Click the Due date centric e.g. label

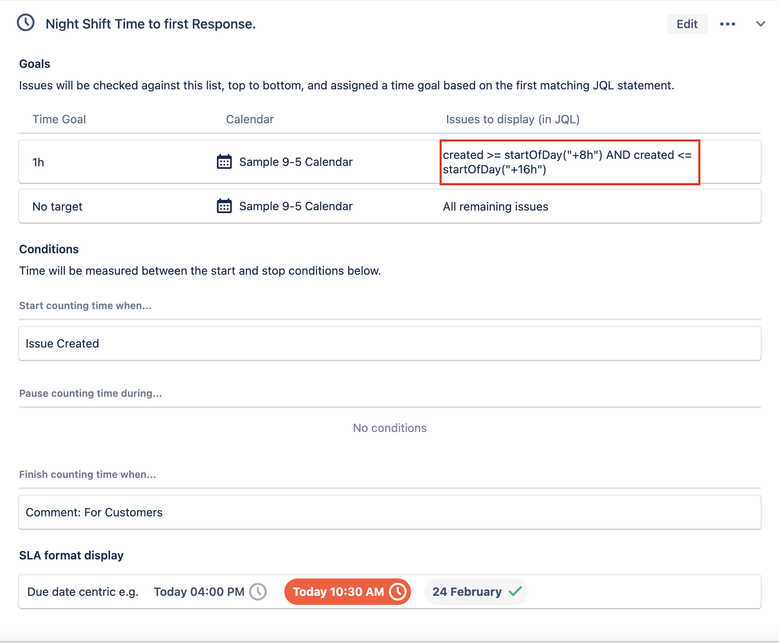click(83, 592)
